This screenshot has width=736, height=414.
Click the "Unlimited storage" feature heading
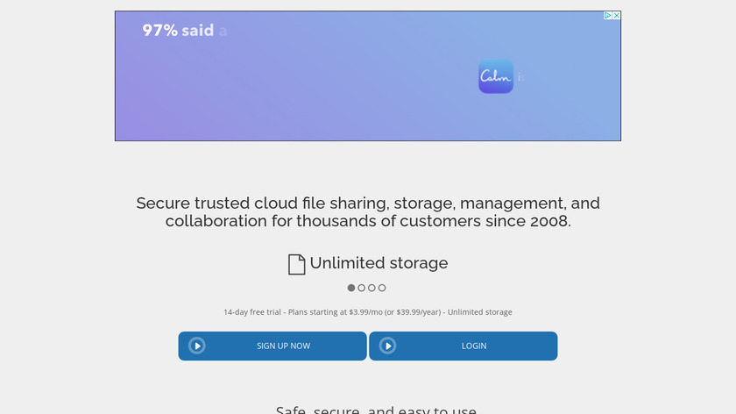tap(379, 263)
